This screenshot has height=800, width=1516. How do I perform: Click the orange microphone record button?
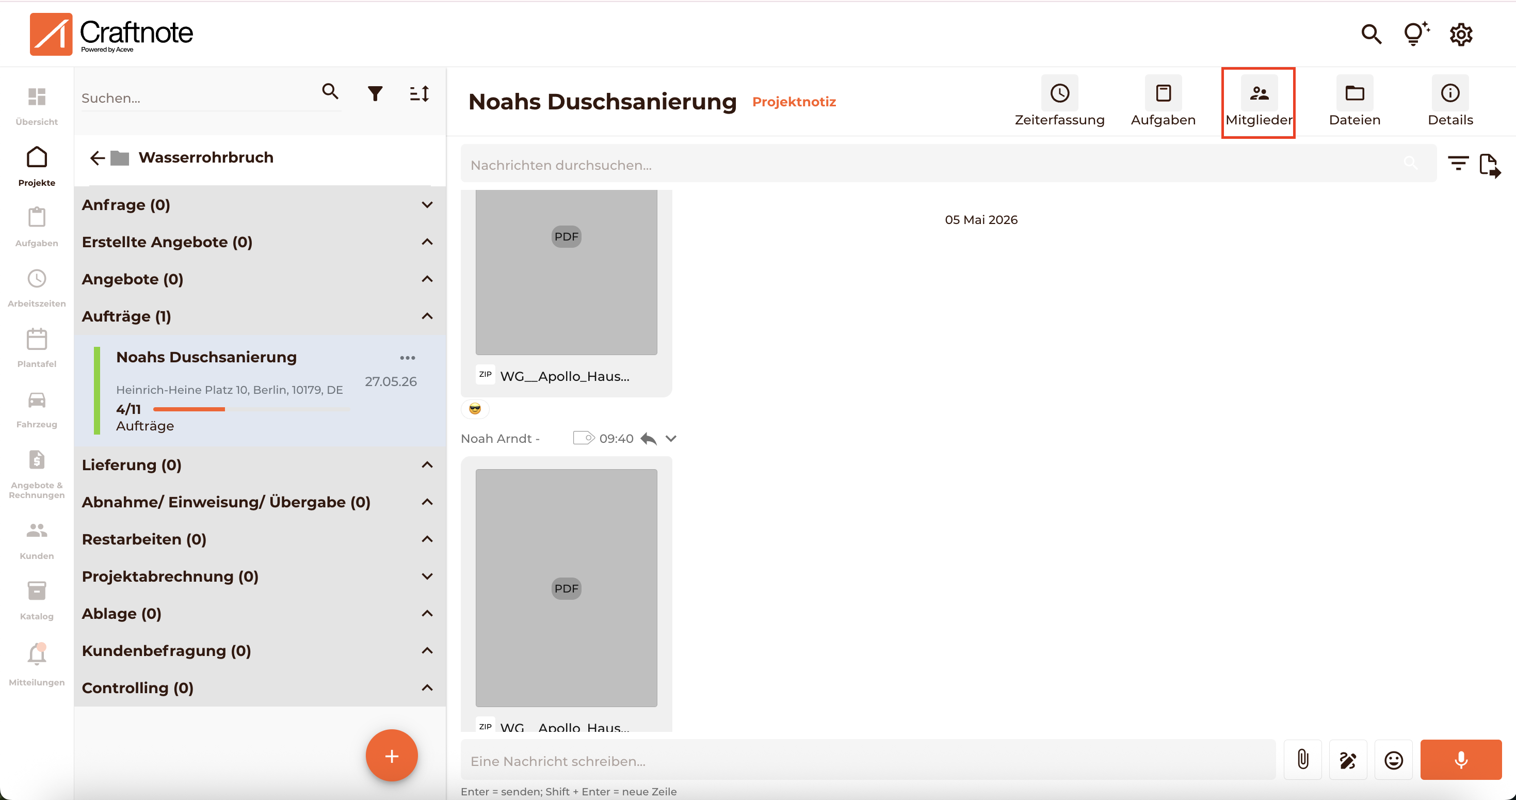(1461, 759)
